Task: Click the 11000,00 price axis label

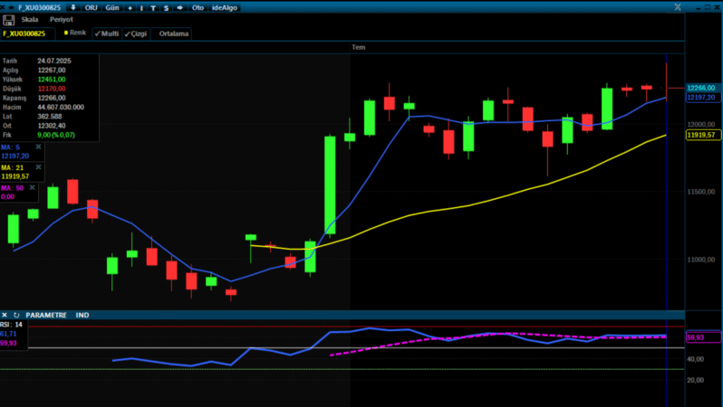Action: pos(701,260)
